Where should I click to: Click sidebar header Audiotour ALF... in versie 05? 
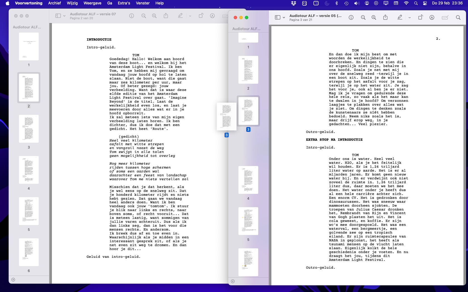click(x=246, y=29)
